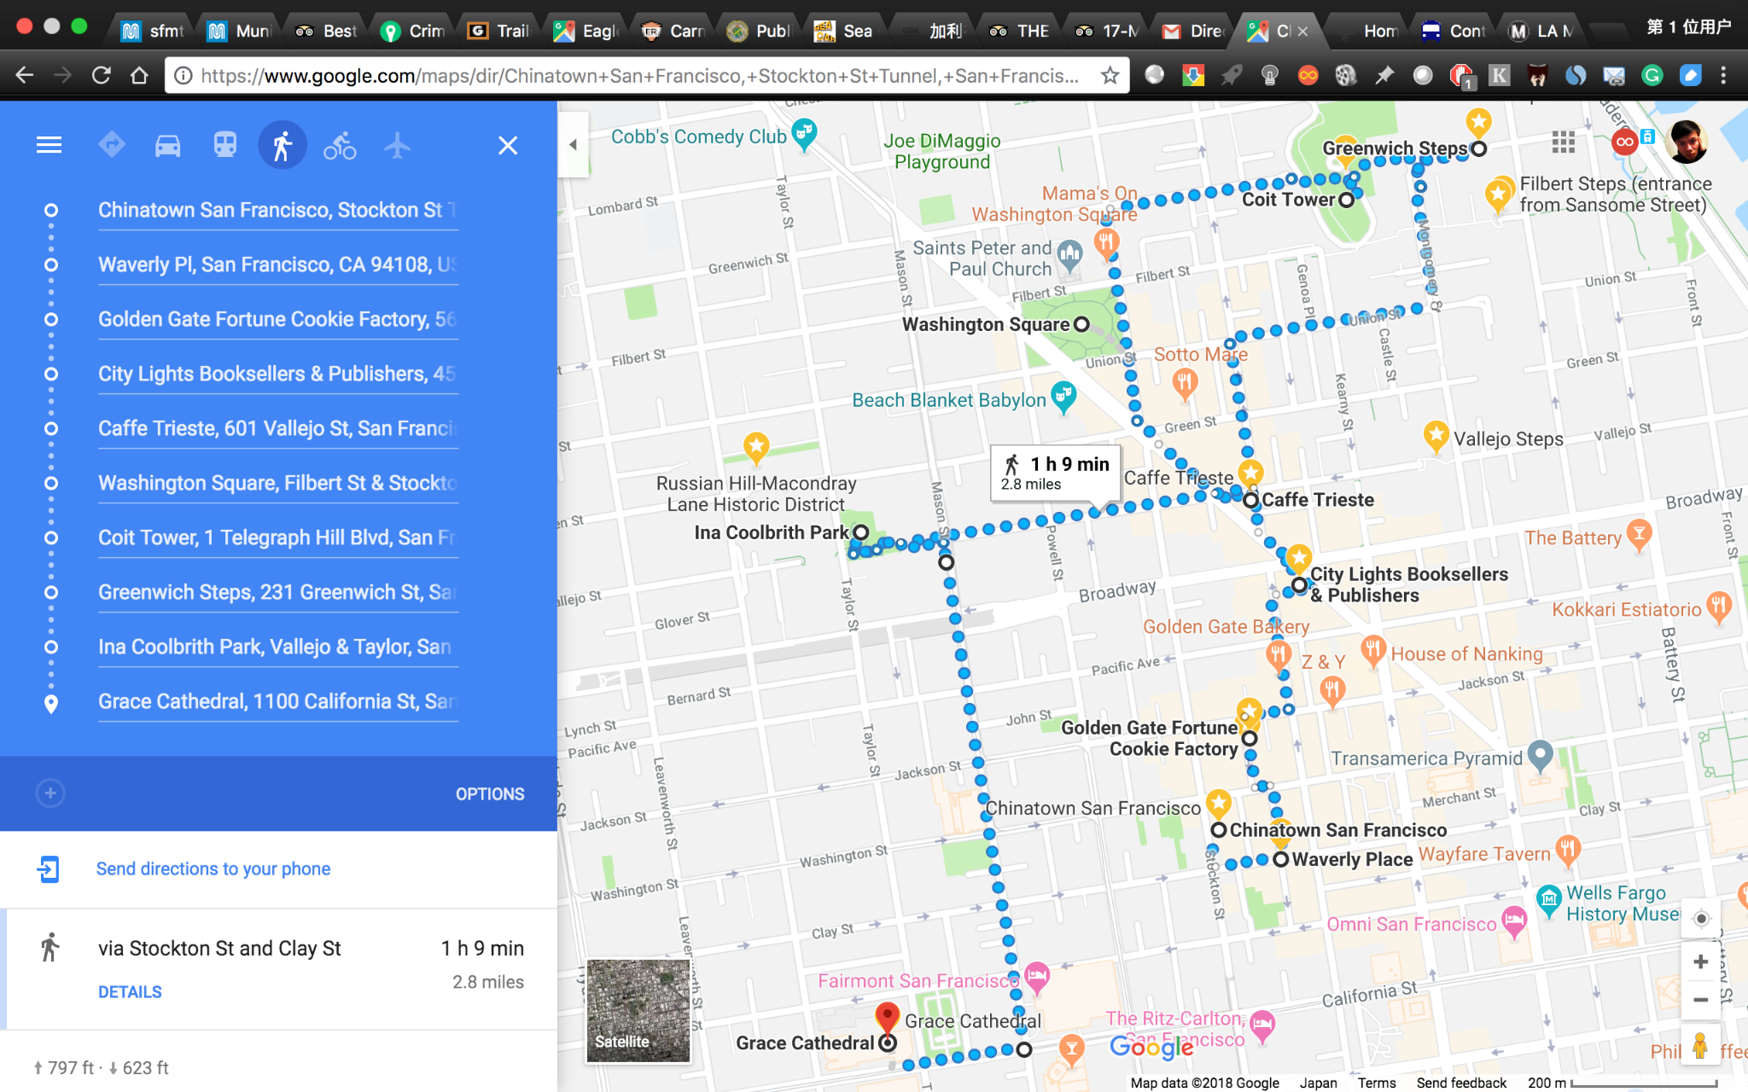The image size is (1748, 1092).
Task: Switch to driving directions mode
Action: point(168,146)
